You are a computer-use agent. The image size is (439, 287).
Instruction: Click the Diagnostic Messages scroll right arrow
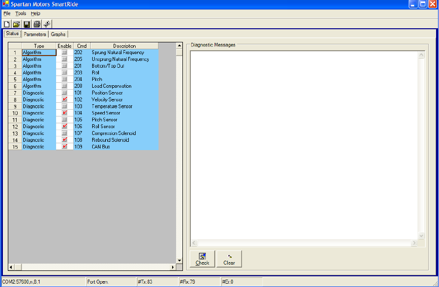pyautogui.click(x=414, y=243)
